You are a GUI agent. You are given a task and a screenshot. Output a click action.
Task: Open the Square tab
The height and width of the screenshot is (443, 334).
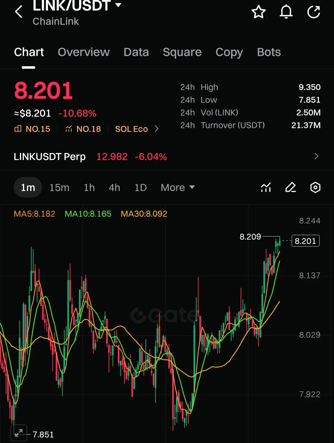(182, 52)
